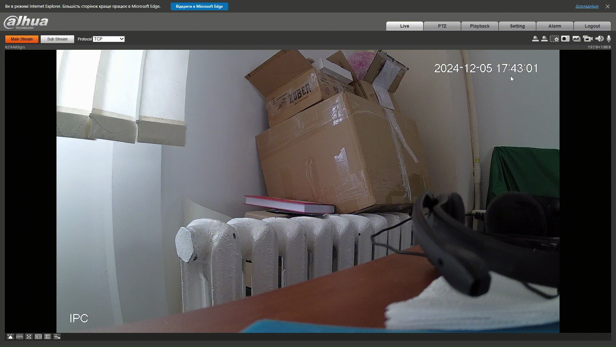Viewport: 616px width, 347px height.
Task: Click the second alarm output icon
Action: [x=544, y=39]
